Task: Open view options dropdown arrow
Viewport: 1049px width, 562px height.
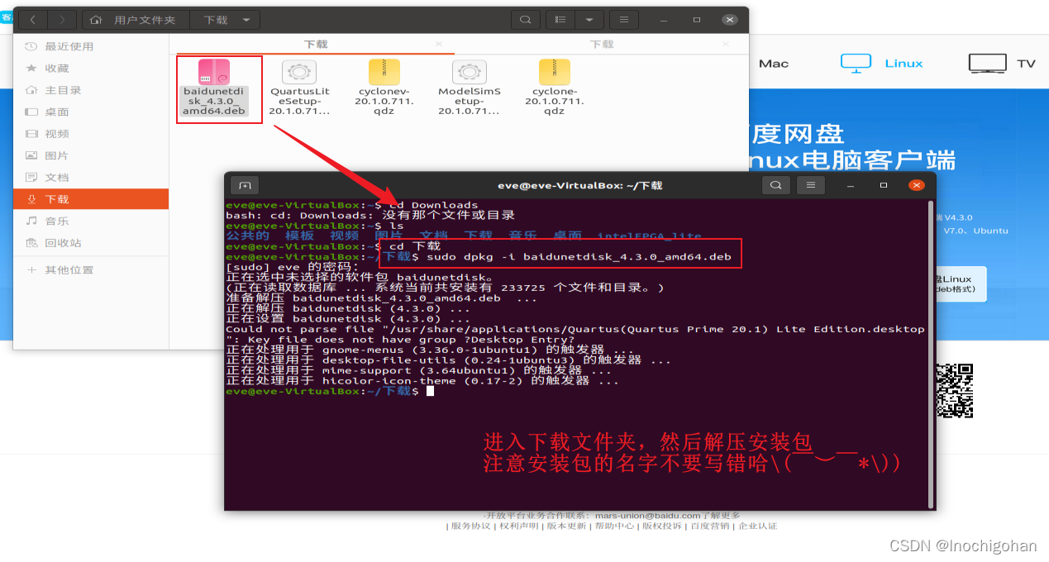Action: click(x=589, y=20)
